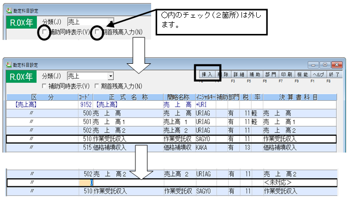Click the 簡略名称 column header
Image resolution: width=348 pixels, height=200 pixels.
[179, 97]
